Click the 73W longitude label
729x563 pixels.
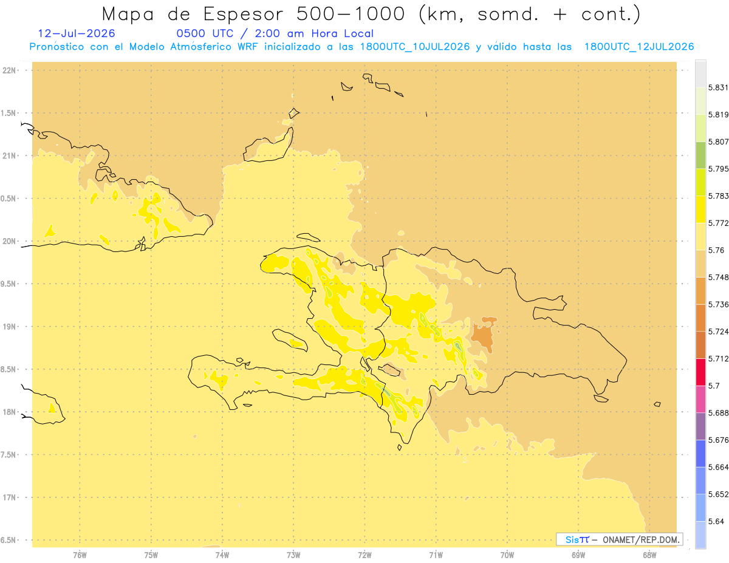(x=293, y=555)
